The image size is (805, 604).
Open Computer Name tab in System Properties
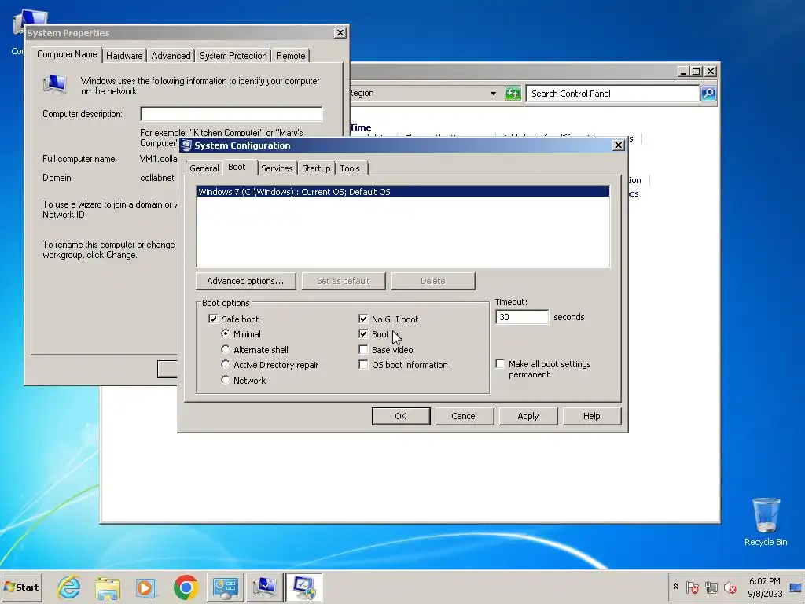pos(67,54)
